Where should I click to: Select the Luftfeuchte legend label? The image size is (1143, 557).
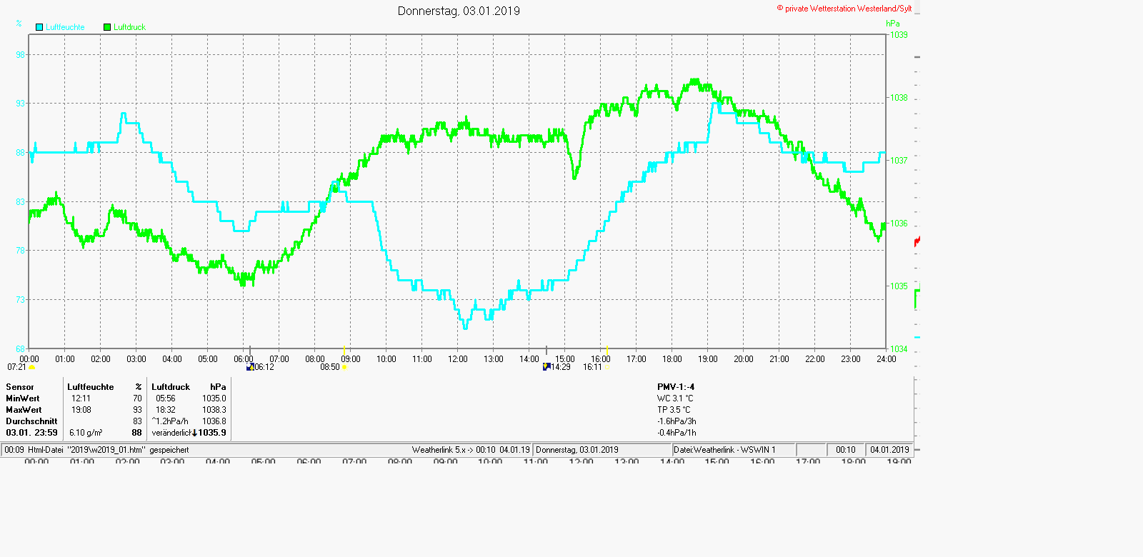click(x=65, y=27)
